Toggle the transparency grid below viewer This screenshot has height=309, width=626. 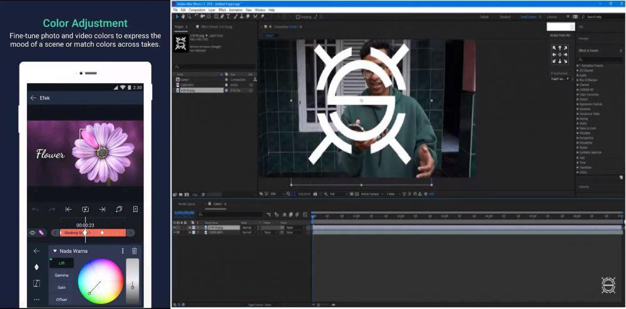click(357, 194)
